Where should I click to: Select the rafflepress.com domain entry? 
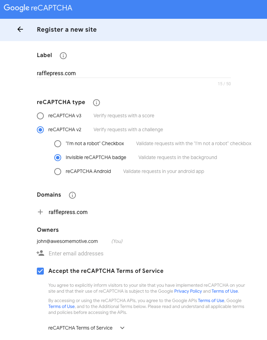tap(68, 212)
